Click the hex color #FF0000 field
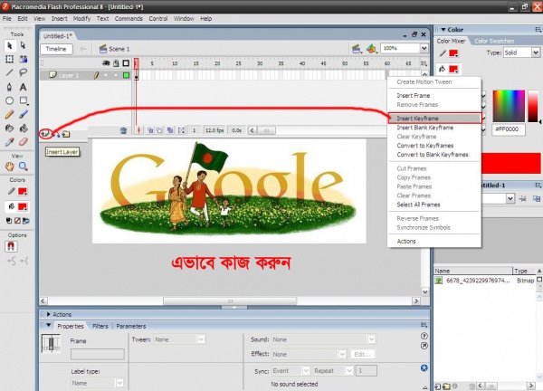The image size is (543, 391). (509, 129)
